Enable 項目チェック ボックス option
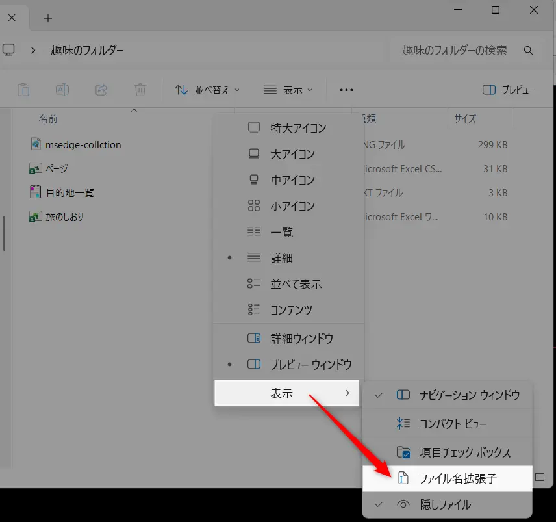 pyautogui.click(x=464, y=452)
